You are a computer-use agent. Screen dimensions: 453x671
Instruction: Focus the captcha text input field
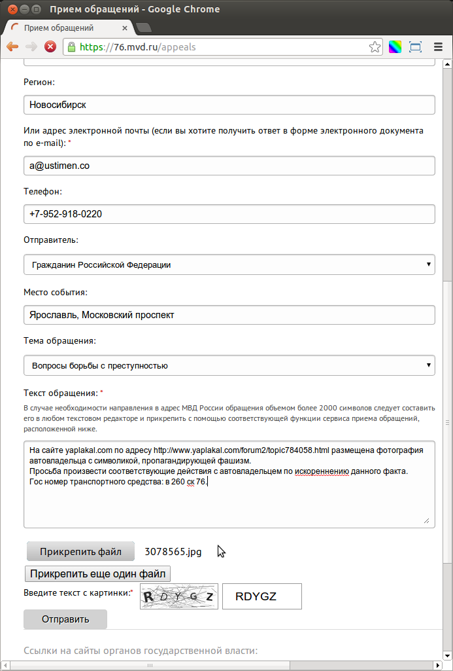pos(262,596)
